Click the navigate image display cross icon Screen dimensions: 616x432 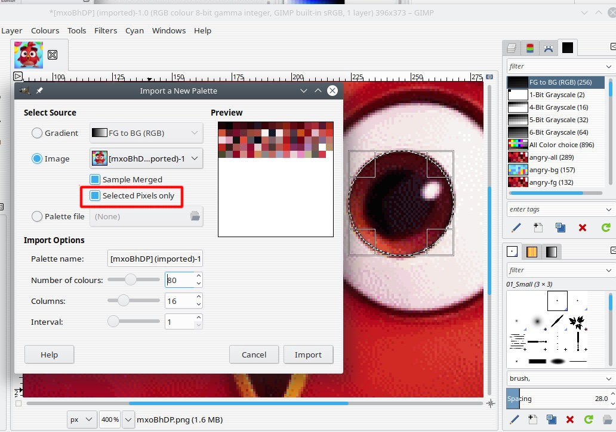[490, 403]
